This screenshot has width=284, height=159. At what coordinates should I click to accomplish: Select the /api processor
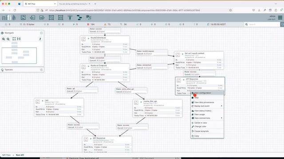(59, 107)
